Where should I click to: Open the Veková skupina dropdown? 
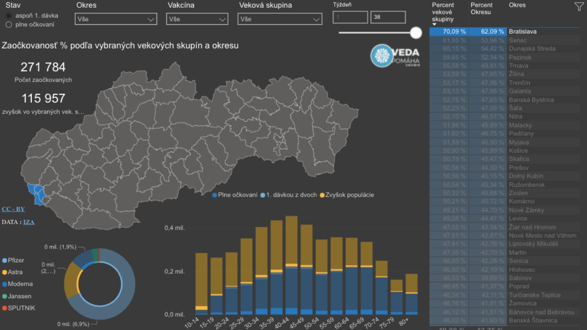[x=279, y=19]
